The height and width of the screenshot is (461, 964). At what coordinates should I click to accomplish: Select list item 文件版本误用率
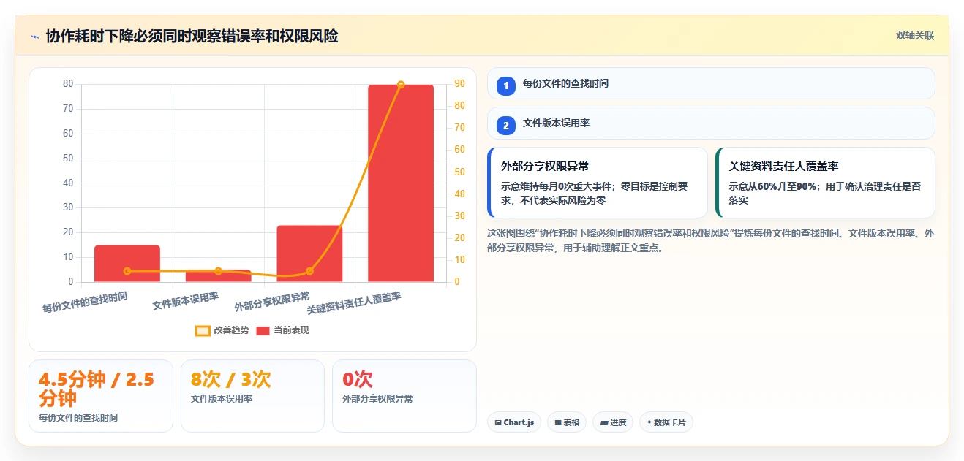[711, 123]
